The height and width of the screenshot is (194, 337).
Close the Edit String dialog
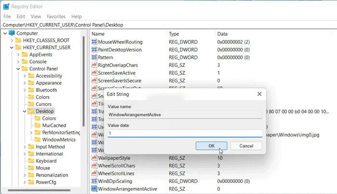[259, 94]
